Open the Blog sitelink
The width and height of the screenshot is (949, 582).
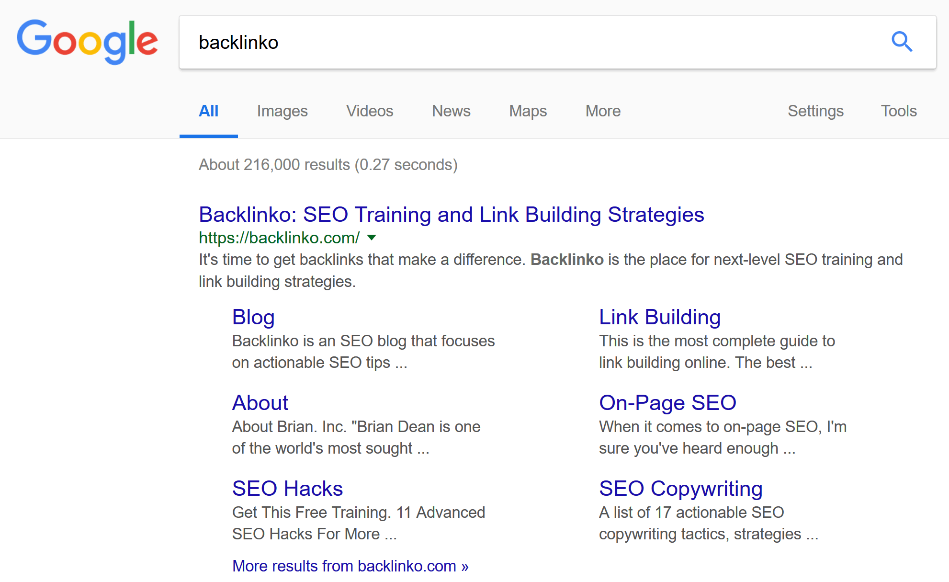(x=253, y=317)
